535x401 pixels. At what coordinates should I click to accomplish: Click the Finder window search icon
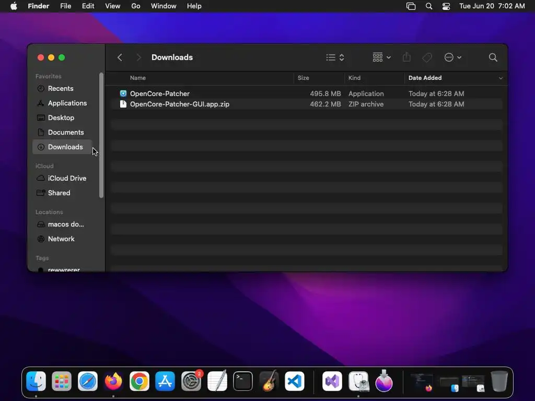click(493, 57)
